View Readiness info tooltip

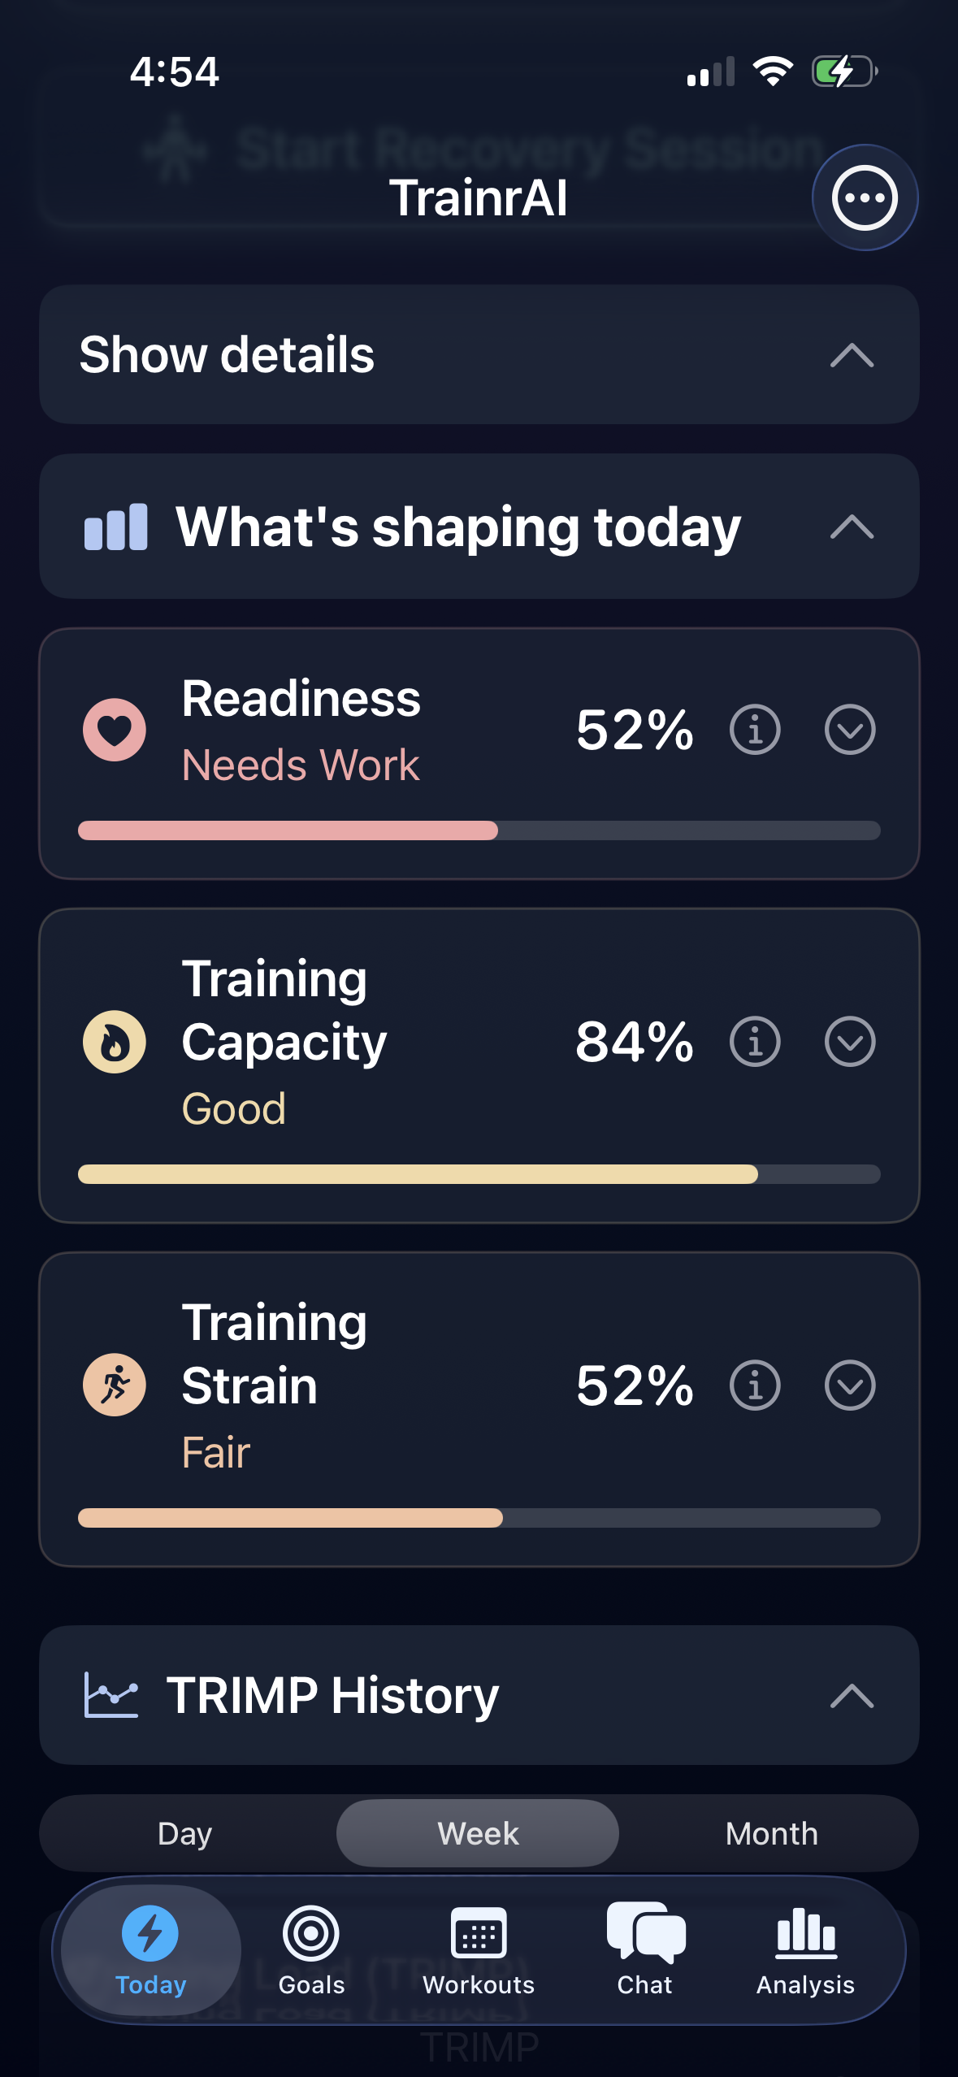click(754, 730)
